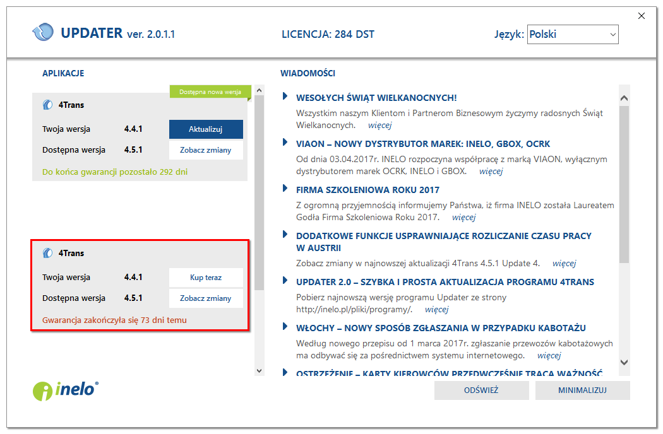663x434 pixels.
Task: Click the 'http://inelo.pl/pliki/programy/.' URL text
Action: tap(354, 309)
